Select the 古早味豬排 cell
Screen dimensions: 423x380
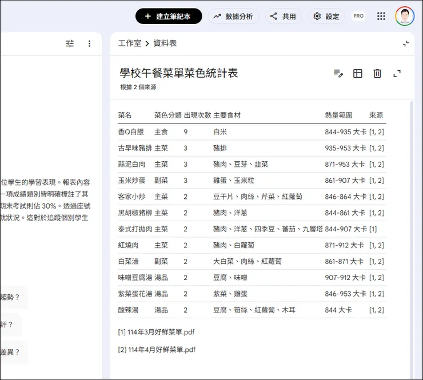tap(135, 148)
